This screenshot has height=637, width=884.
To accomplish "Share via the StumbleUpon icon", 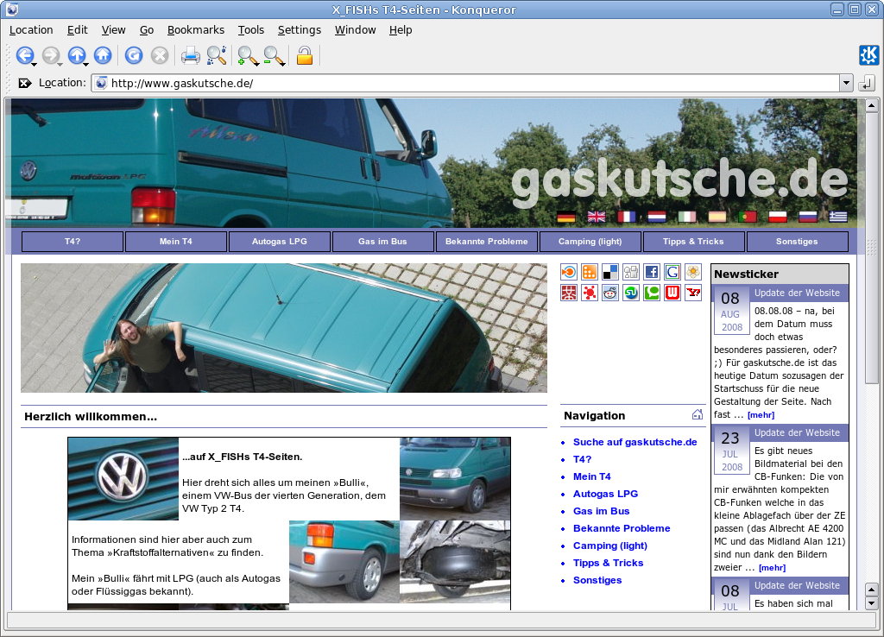I will click(631, 293).
